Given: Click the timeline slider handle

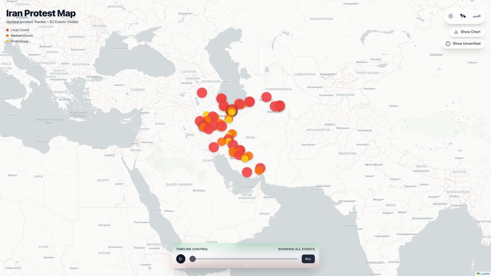Looking at the screenshot, I should (x=193, y=259).
